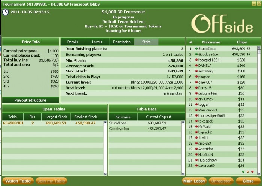Click red status dot next to McMarti
262x186 pixels.
click(x=196, y=127)
